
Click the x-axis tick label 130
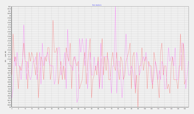pyautogui.click(x=184, y=109)
